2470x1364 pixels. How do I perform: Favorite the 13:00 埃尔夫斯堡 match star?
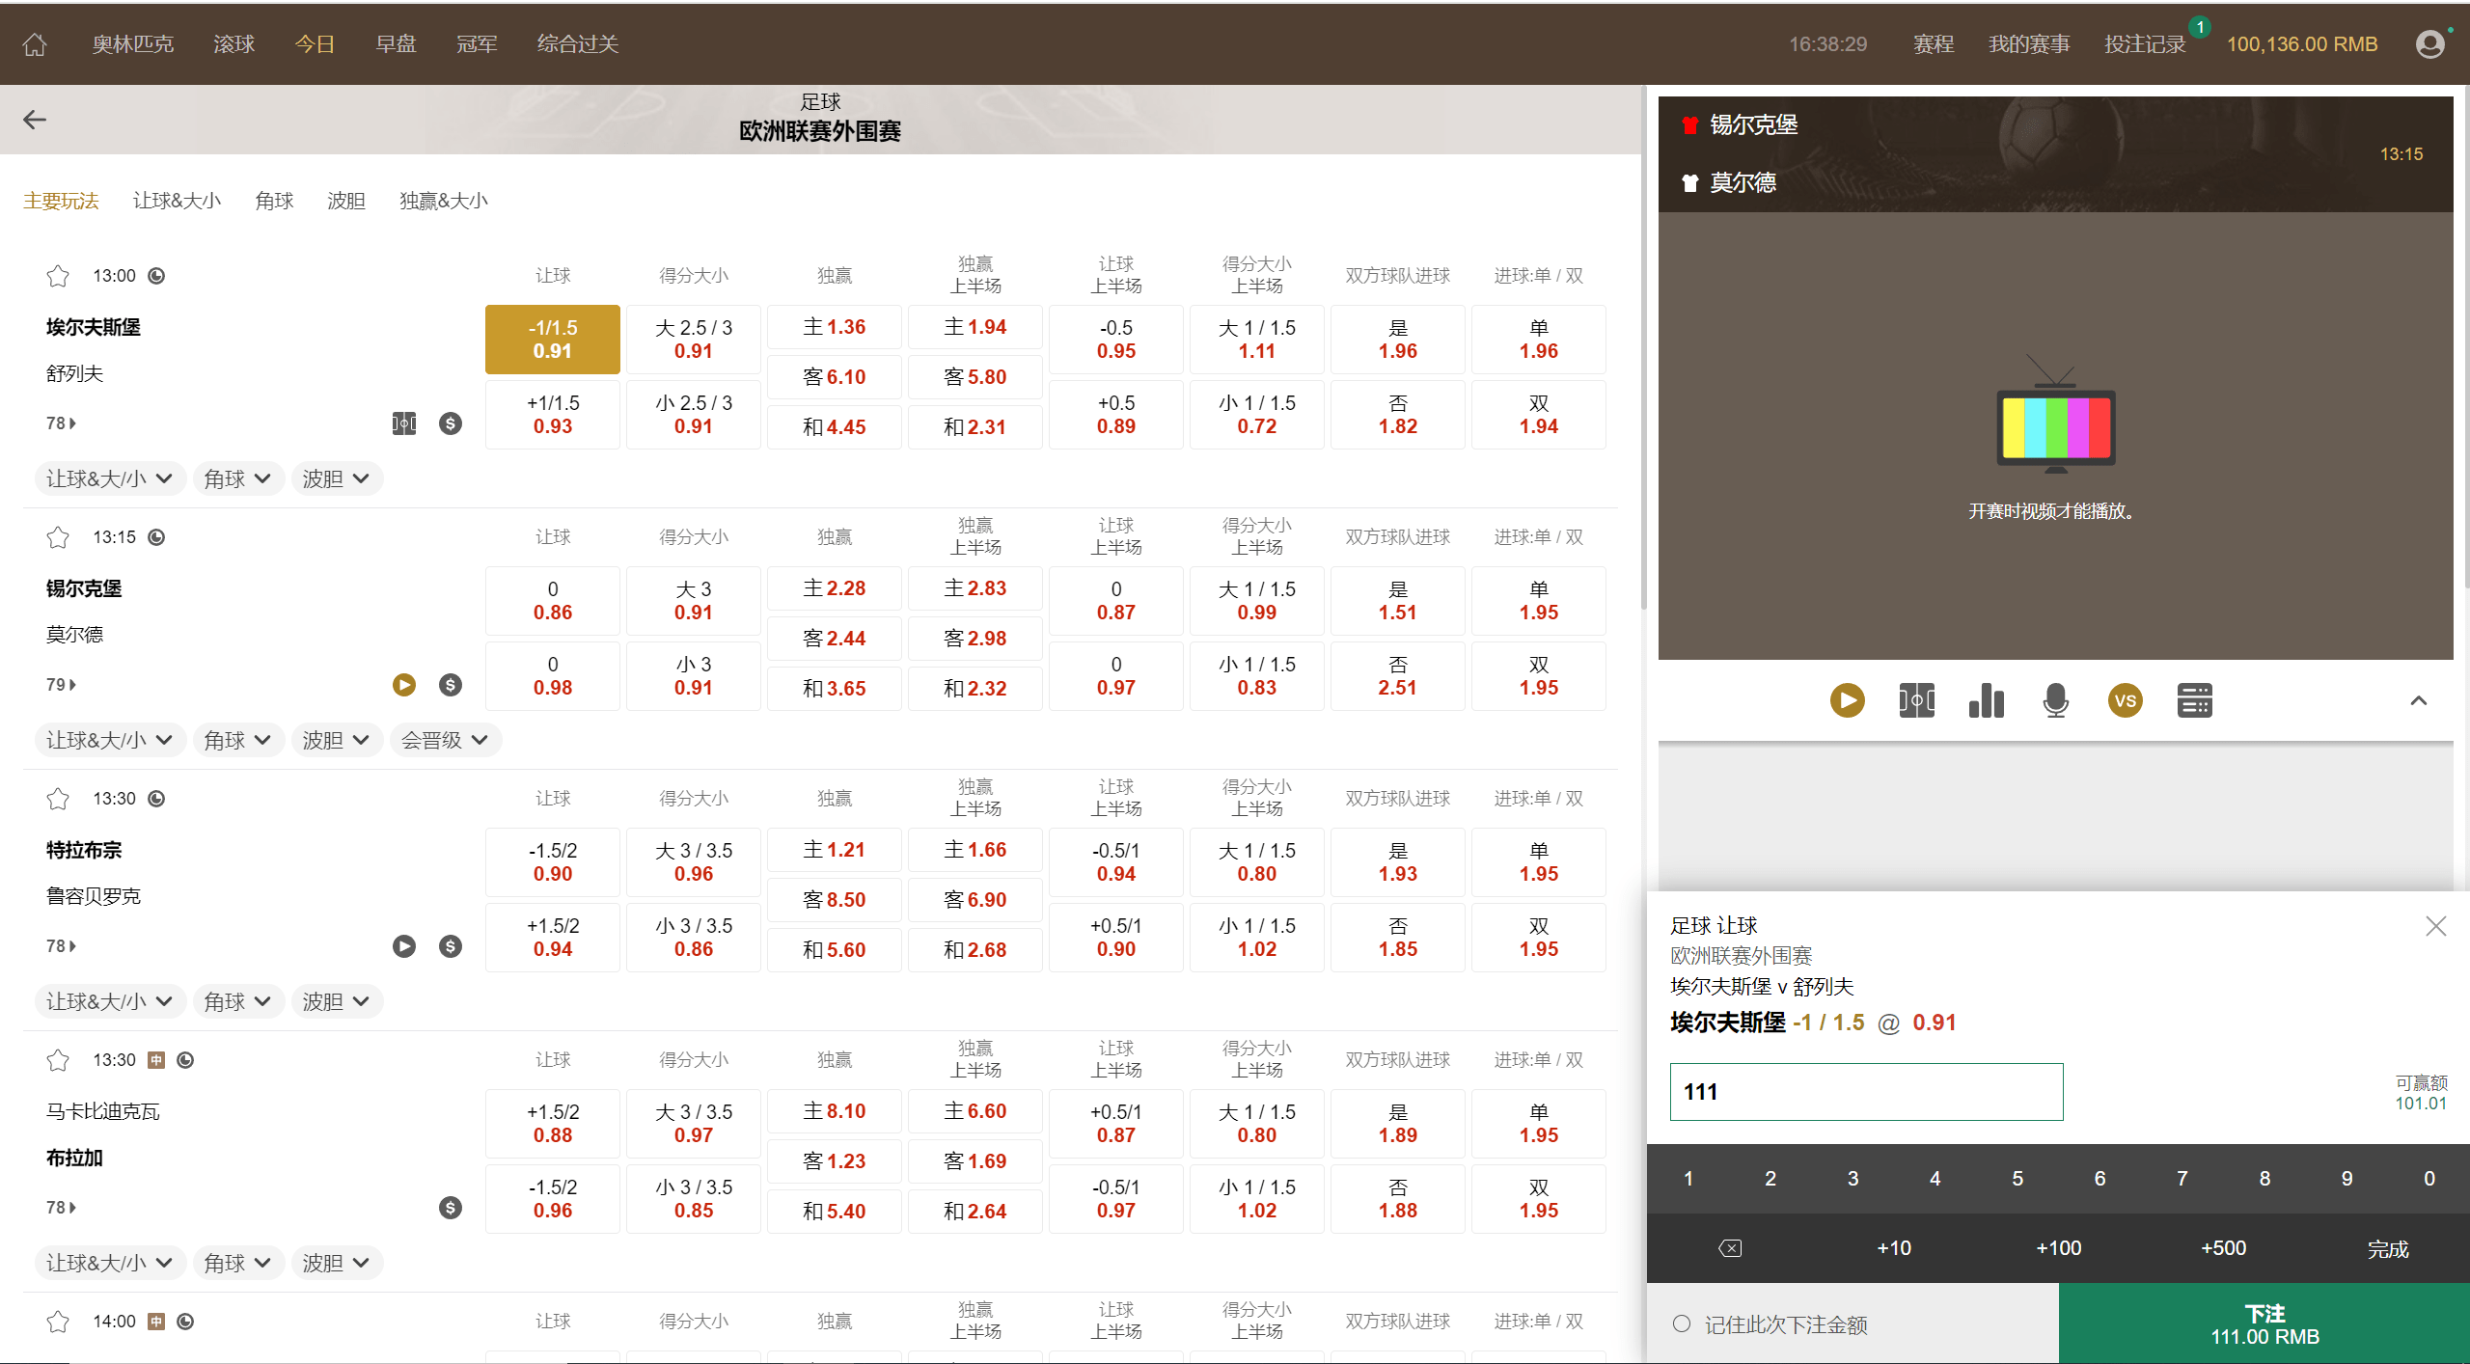pyautogui.click(x=58, y=276)
